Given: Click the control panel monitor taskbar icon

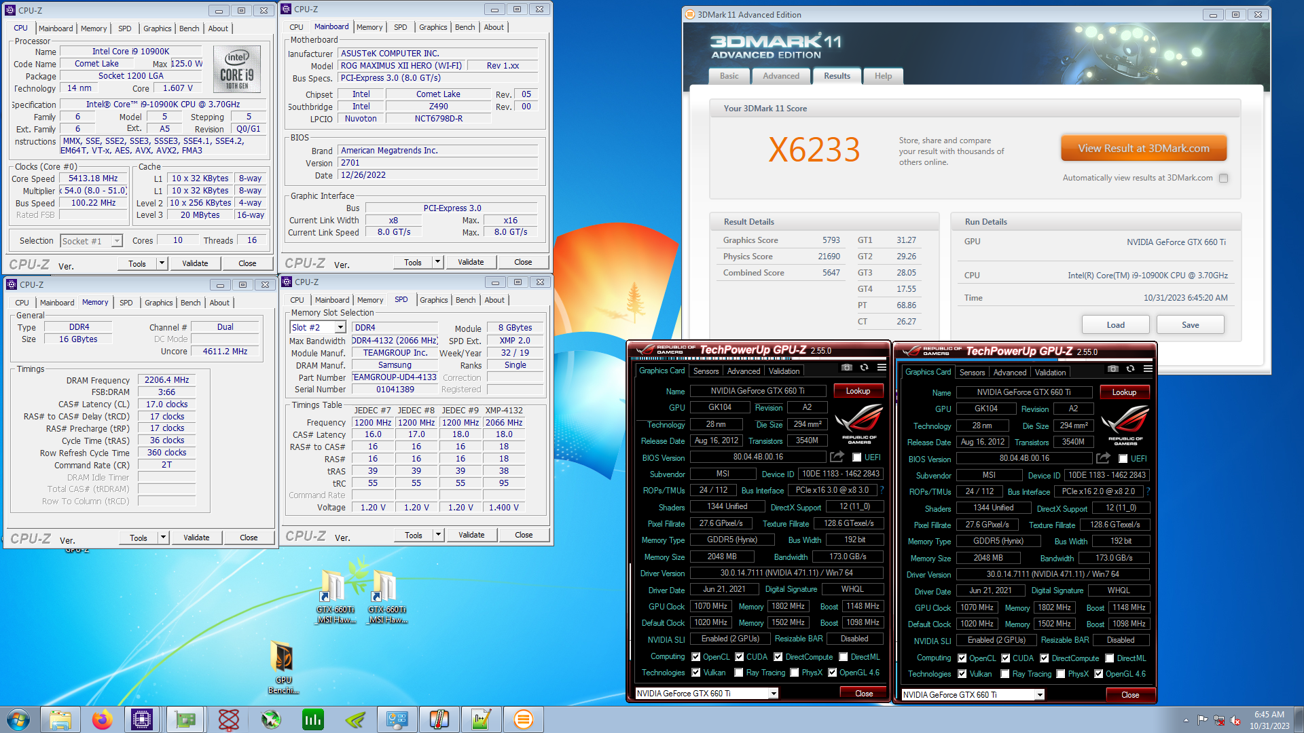Looking at the screenshot, I should pyautogui.click(x=397, y=719).
